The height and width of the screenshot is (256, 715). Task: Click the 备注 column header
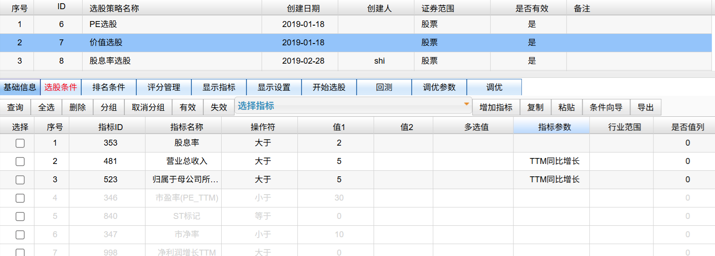pyautogui.click(x=639, y=8)
